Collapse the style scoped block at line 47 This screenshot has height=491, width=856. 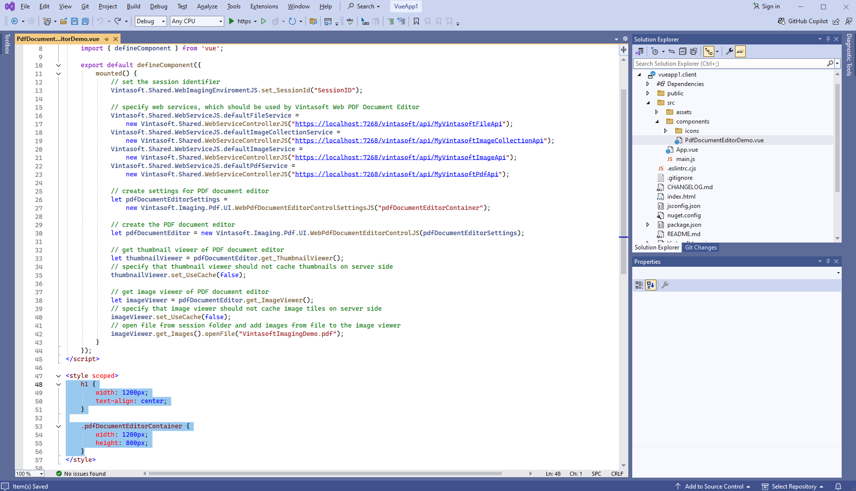[58, 376]
